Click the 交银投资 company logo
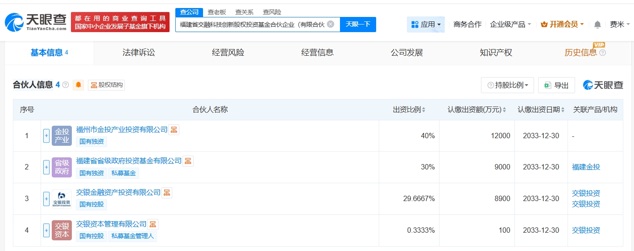Image resolution: width=634 pixels, height=251 pixels. pos(62,199)
